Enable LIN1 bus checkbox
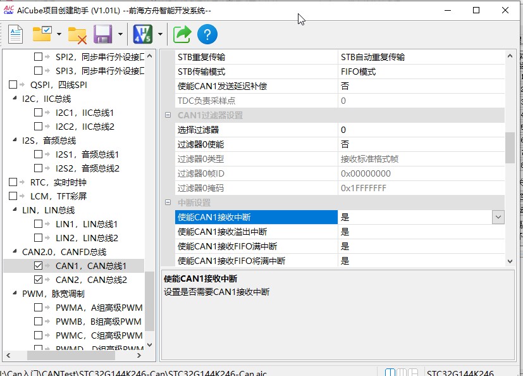Viewport: 523px width, 376px height. pos(38,224)
